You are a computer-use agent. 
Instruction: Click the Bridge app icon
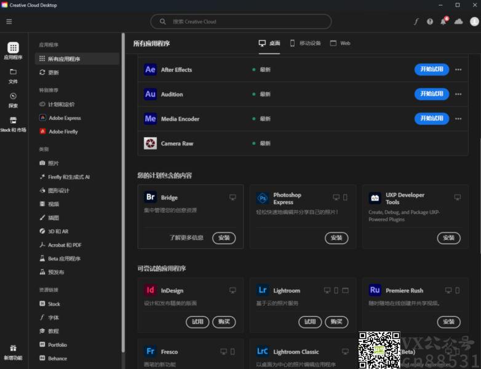[150, 197]
